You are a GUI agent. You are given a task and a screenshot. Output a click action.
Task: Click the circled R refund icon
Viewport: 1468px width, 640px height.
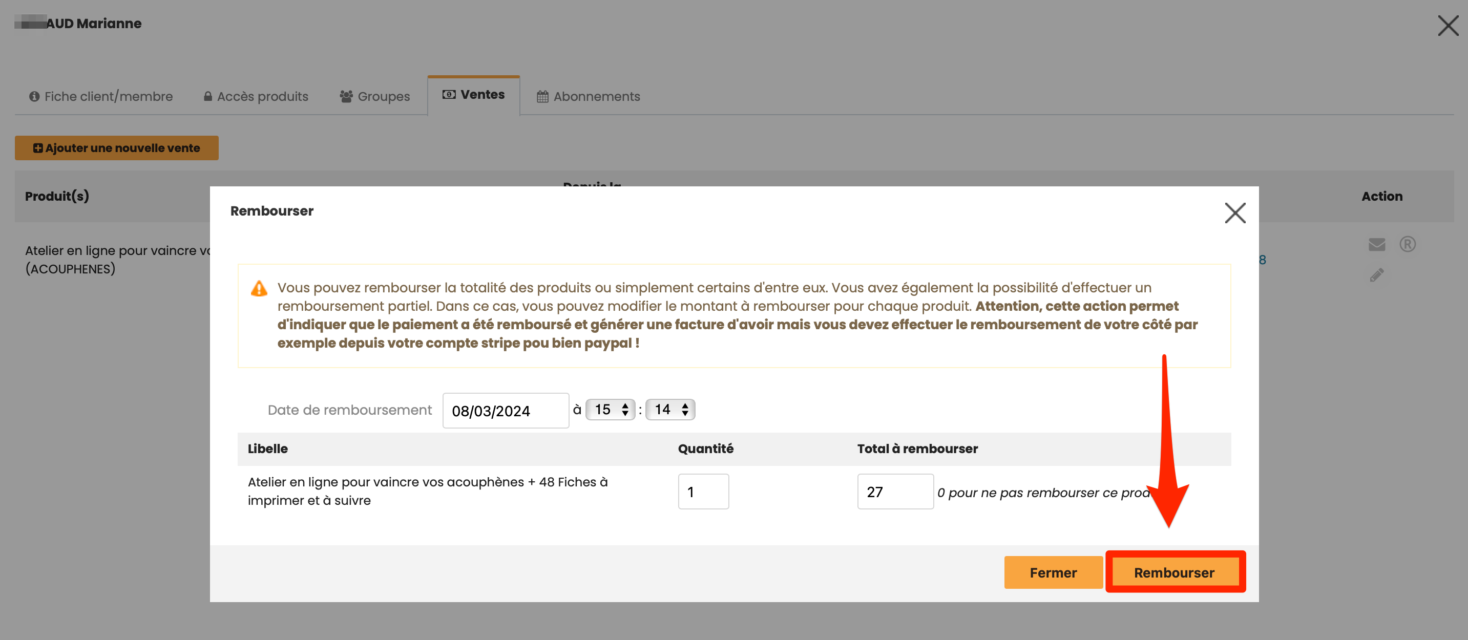(x=1407, y=244)
